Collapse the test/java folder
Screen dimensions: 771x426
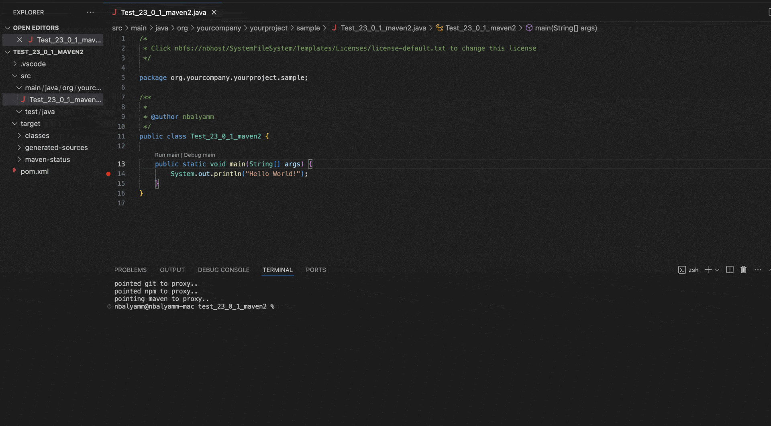[x=19, y=112]
